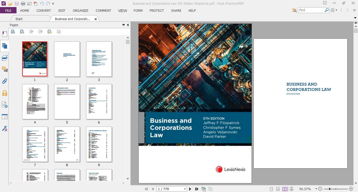
Task: Open the HELP ribbon tab
Action: [192, 10]
